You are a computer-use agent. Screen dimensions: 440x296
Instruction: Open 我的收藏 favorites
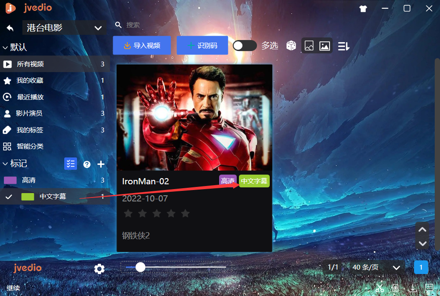(55, 80)
